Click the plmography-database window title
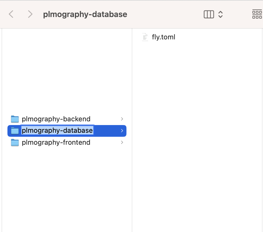 coord(85,14)
